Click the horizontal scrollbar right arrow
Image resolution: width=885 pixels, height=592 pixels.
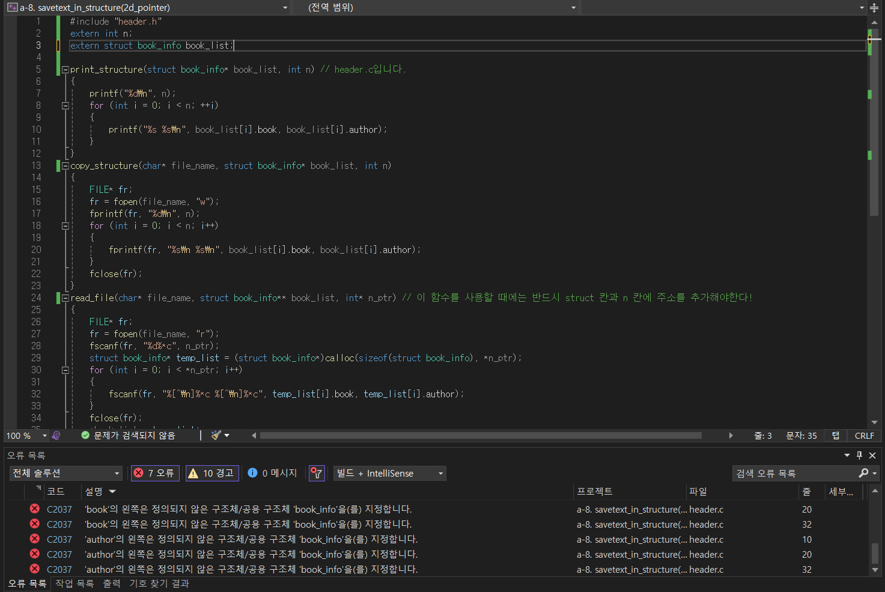(731, 436)
